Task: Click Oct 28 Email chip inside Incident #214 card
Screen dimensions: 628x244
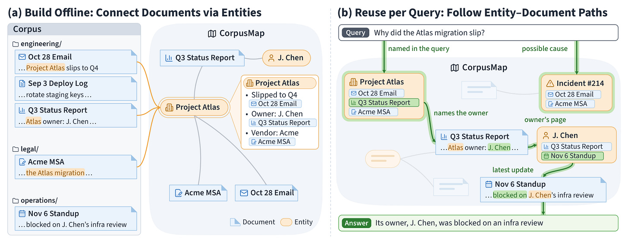Action: [x=573, y=94]
